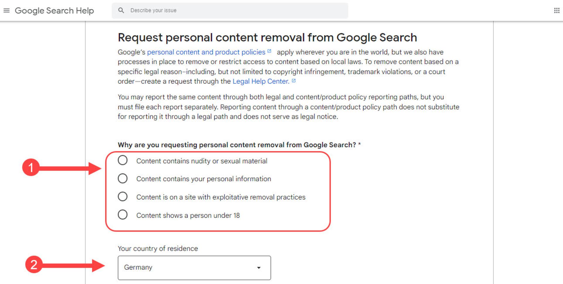
Task: Click the Google Search Help title
Action: (54, 11)
